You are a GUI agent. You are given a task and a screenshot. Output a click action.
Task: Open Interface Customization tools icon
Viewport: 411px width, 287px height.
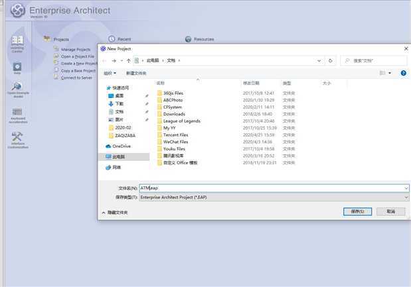pos(17,137)
